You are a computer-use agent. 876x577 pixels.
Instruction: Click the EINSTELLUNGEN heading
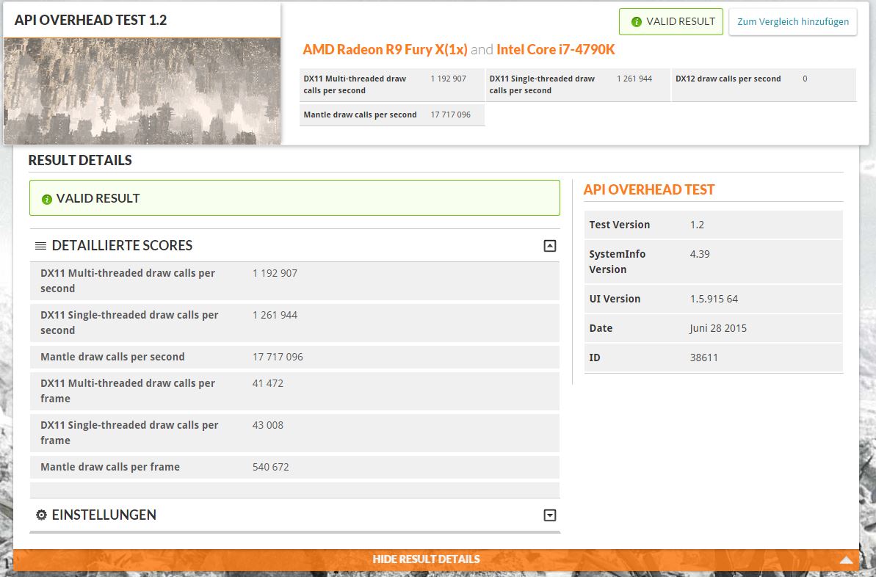pyautogui.click(x=104, y=515)
